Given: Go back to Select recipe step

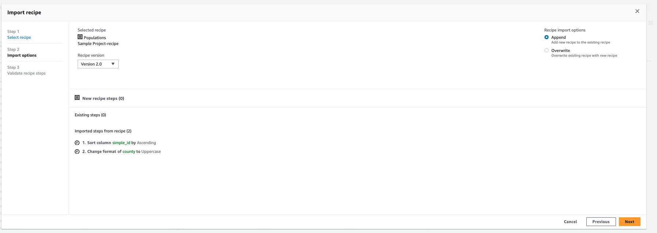Looking at the screenshot, I should click(19, 37).
